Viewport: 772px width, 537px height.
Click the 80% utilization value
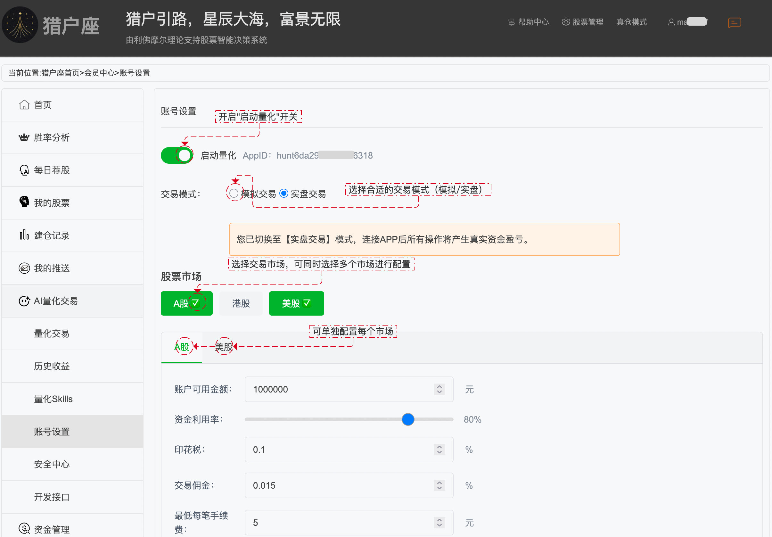tap(472, 420)
